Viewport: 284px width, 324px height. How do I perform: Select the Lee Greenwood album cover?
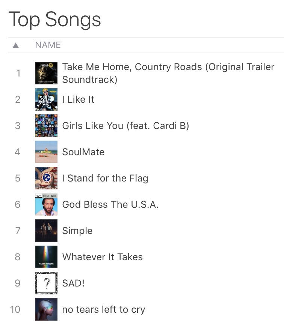46,204
